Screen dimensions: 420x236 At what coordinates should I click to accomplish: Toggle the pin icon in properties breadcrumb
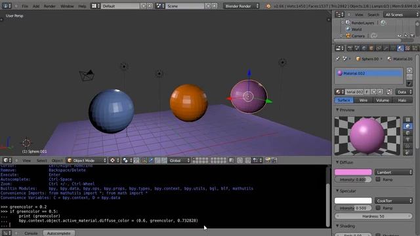tap(338, 59)
